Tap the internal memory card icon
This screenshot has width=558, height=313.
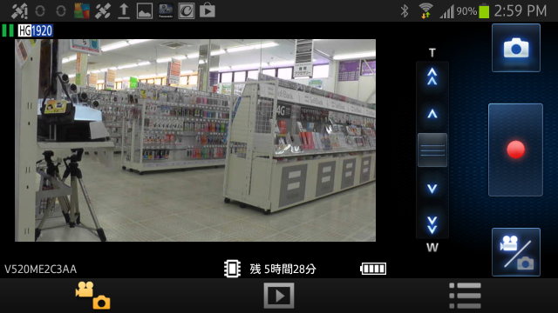(232, 269)
